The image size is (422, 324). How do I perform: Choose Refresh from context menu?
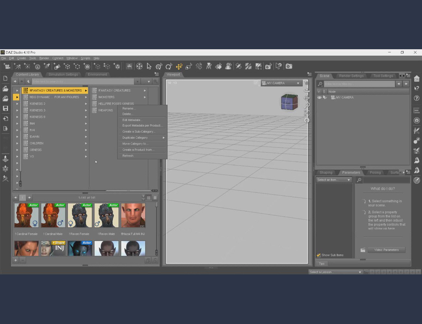tap(142, 156)
